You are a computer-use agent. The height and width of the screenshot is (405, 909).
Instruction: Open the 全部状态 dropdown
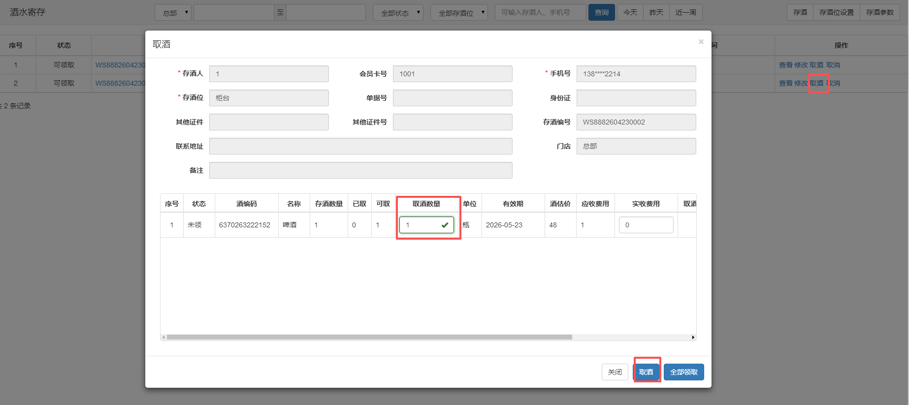(398, 12)
